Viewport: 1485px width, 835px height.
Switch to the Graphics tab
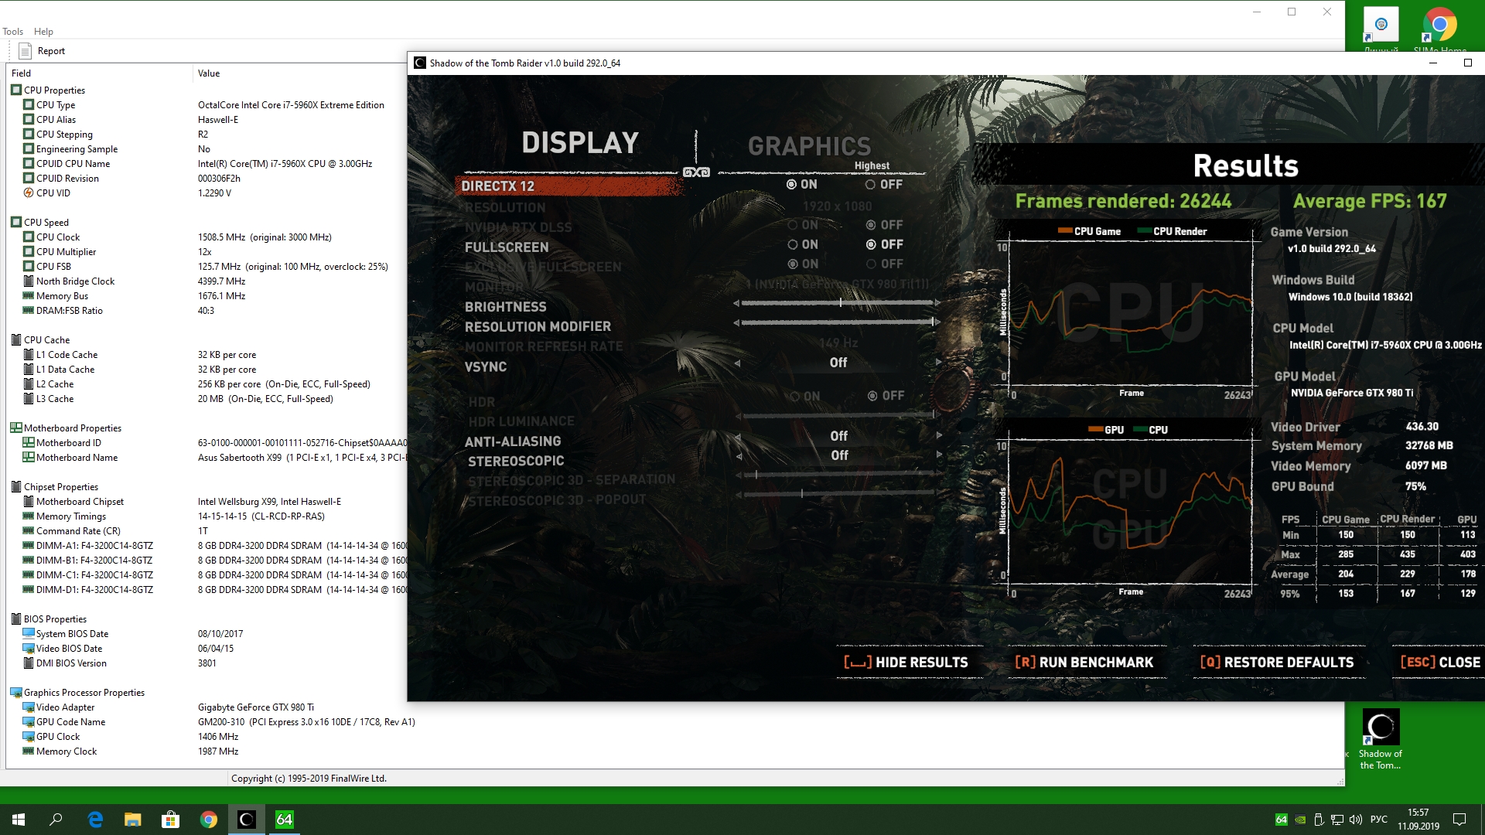pyautogui.click(x=809, y=146)
